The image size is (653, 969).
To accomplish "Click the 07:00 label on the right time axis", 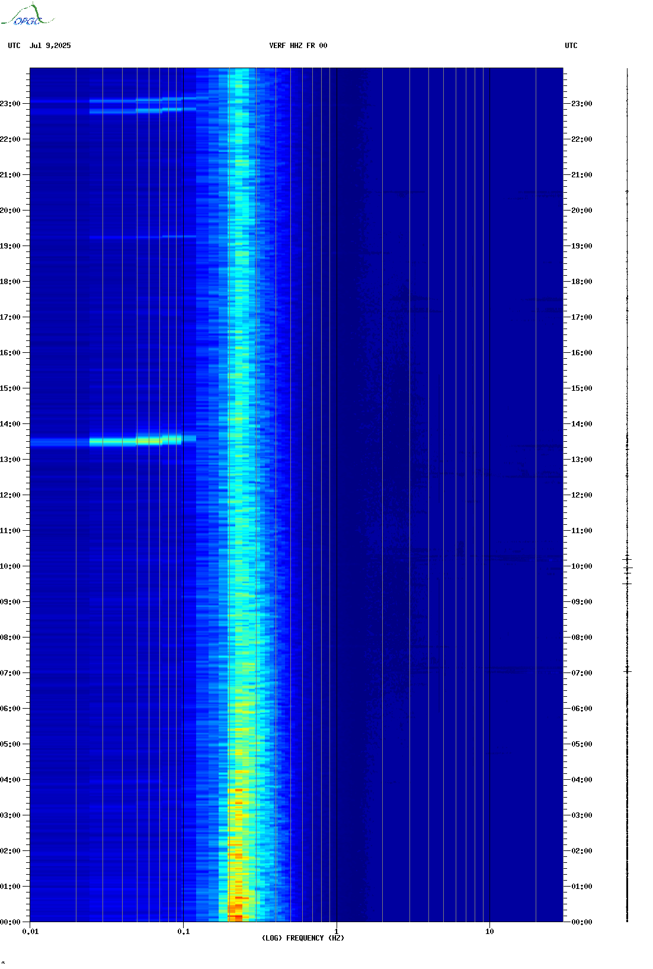I will (x=582, y=673).
